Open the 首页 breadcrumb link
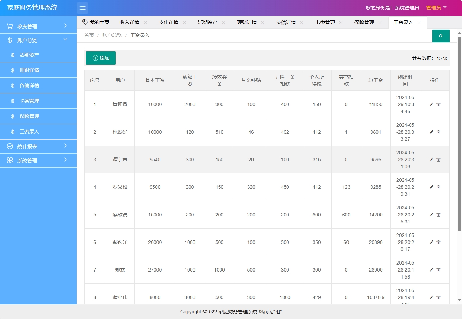Viewport: 462px width, 319px height. pyautogui.click(x=89, y=35)
